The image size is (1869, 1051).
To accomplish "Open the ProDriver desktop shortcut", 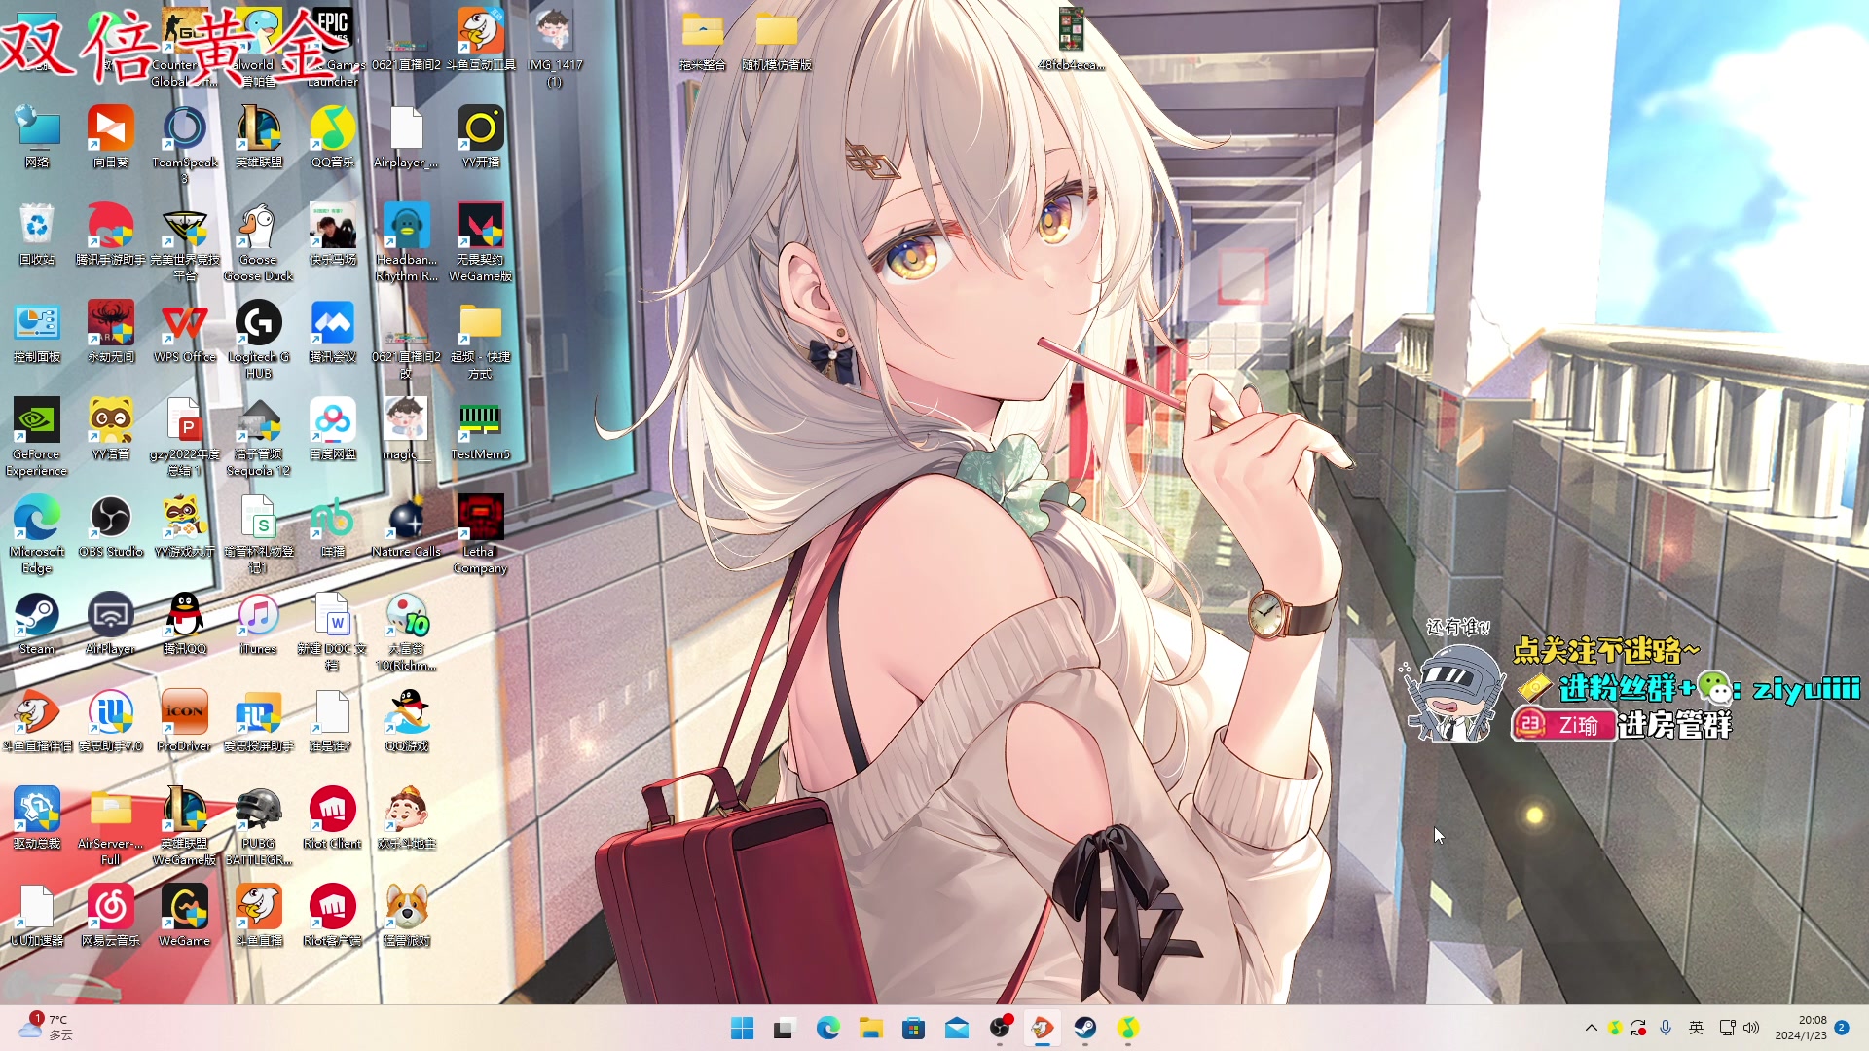I will [185, 721].
